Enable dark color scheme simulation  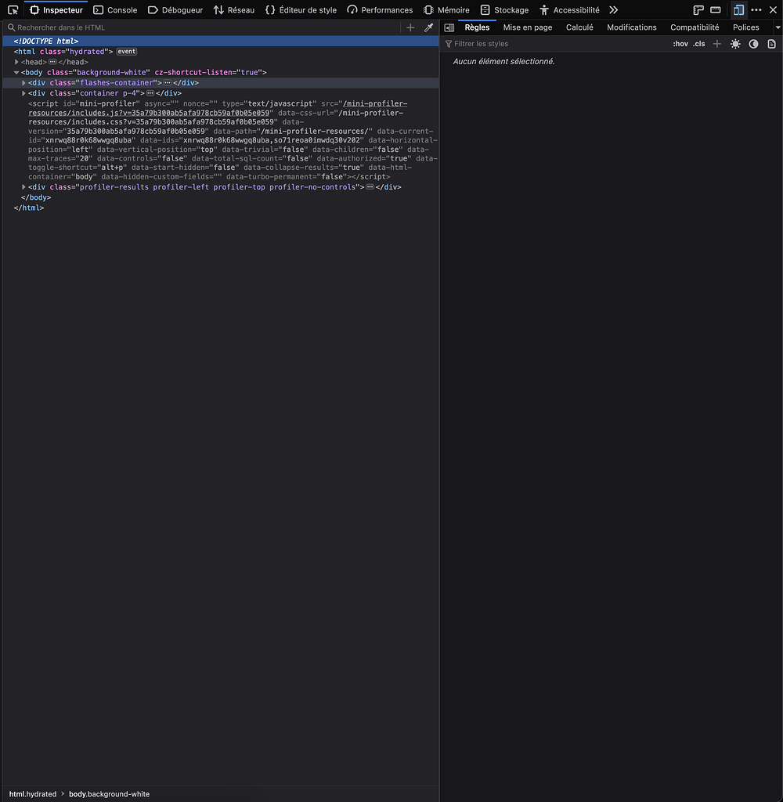(753, 44)
